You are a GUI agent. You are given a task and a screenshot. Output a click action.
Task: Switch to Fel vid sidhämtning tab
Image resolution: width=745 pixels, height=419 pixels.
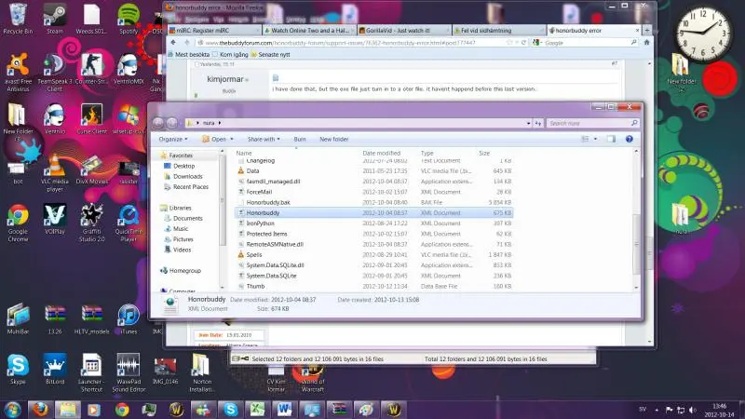point(498,30)
